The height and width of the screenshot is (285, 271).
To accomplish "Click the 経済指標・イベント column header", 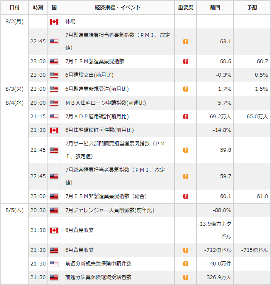I will [117, 8].
